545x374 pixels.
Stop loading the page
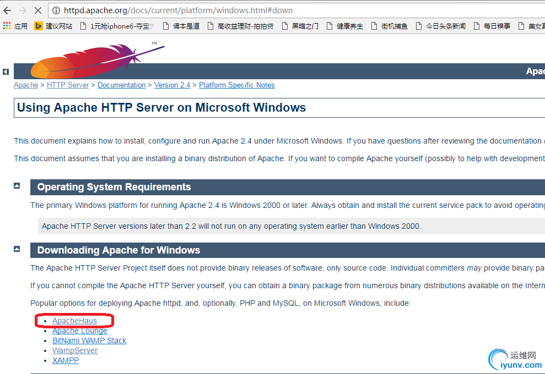[x=38, y=10]
